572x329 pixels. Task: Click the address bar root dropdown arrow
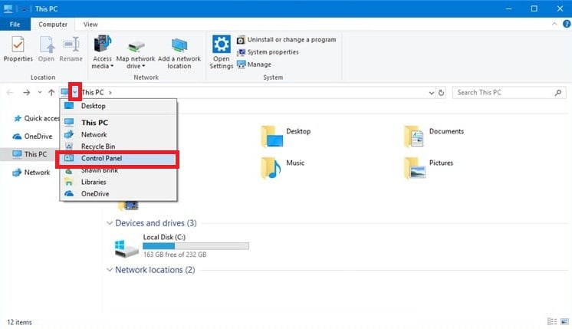point(75,92)
